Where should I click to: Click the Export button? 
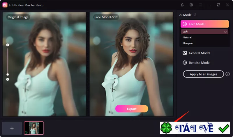(x=132, y=109)
